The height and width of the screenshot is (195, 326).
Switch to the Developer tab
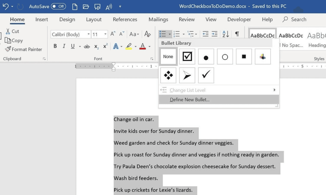[x=239, y=19]
